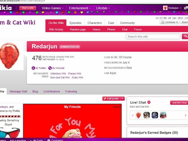Viewport: 188px width, 141px height.
Task: Select the On the Wiki tab
Action: pyautogui.click(x=56, y=23)
